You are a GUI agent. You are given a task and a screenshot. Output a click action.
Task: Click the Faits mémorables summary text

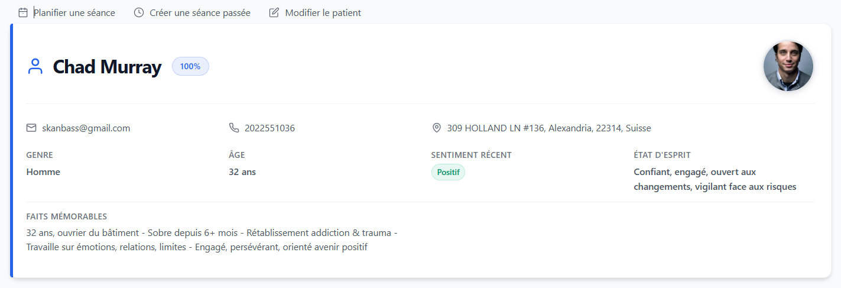coord(212,240)
